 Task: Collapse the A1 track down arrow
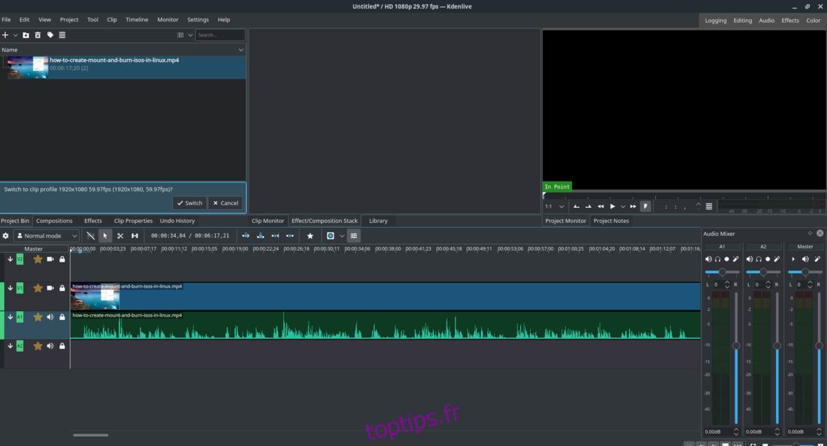(x=10, y=317)
